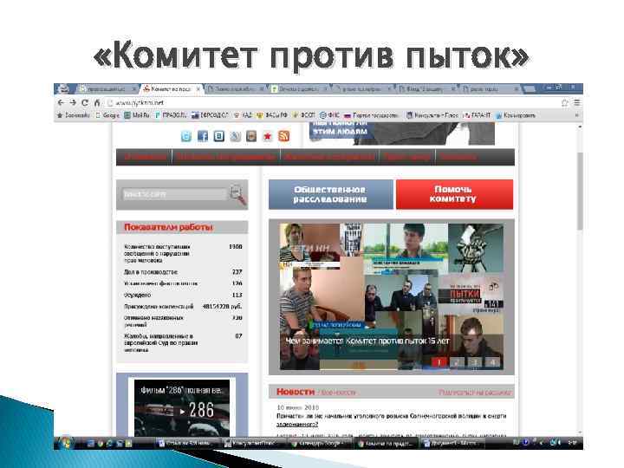Screen dimensions: 624x468
Task: Click the Подписаться на рассылку link
Action: click(x=474, y=393)
